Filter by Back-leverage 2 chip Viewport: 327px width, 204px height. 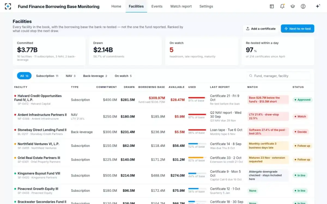[95, 76]
